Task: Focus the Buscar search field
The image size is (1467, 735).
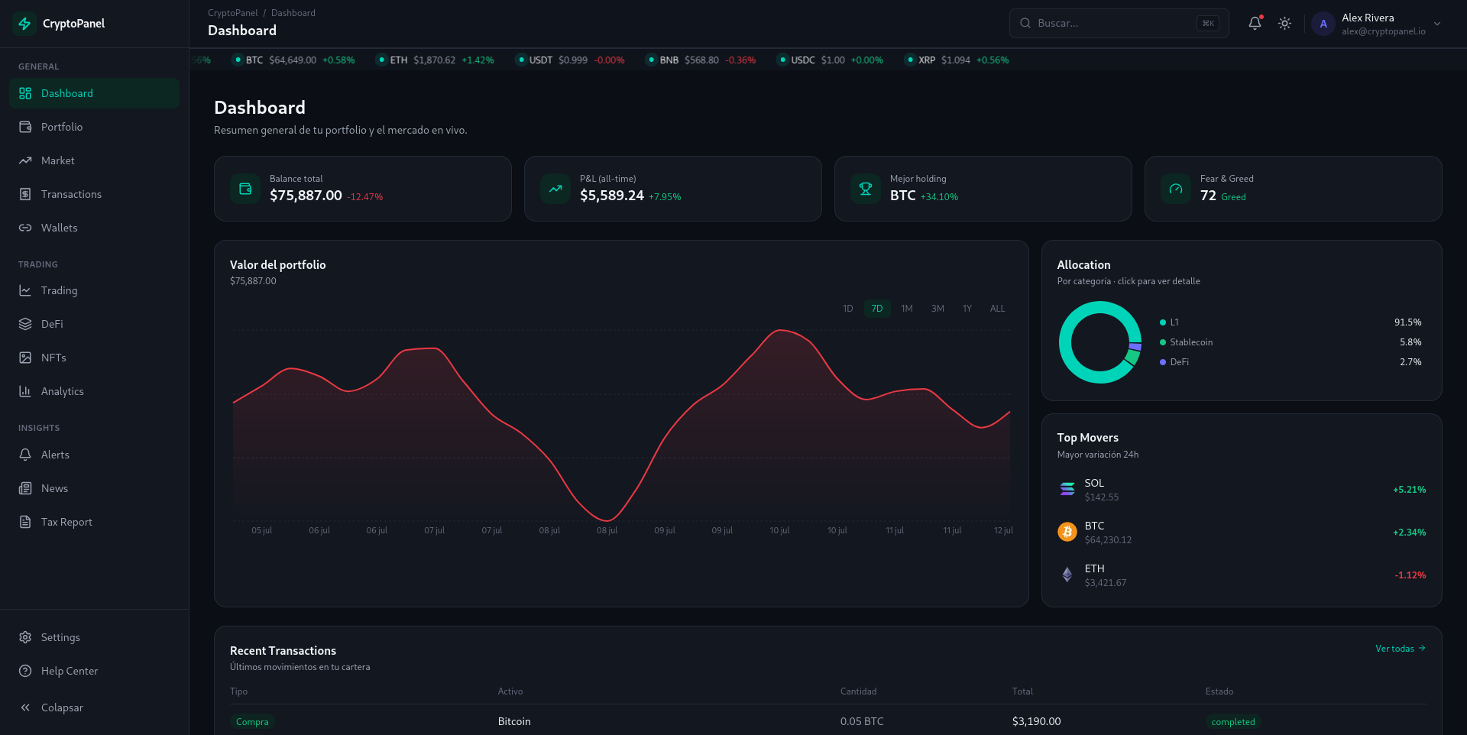Action: pyautogui.click(x=1119, y=24)
